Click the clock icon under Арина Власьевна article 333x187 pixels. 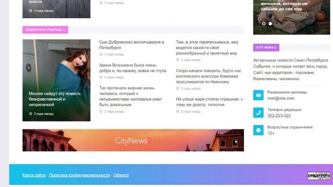(x=101, y=77)
